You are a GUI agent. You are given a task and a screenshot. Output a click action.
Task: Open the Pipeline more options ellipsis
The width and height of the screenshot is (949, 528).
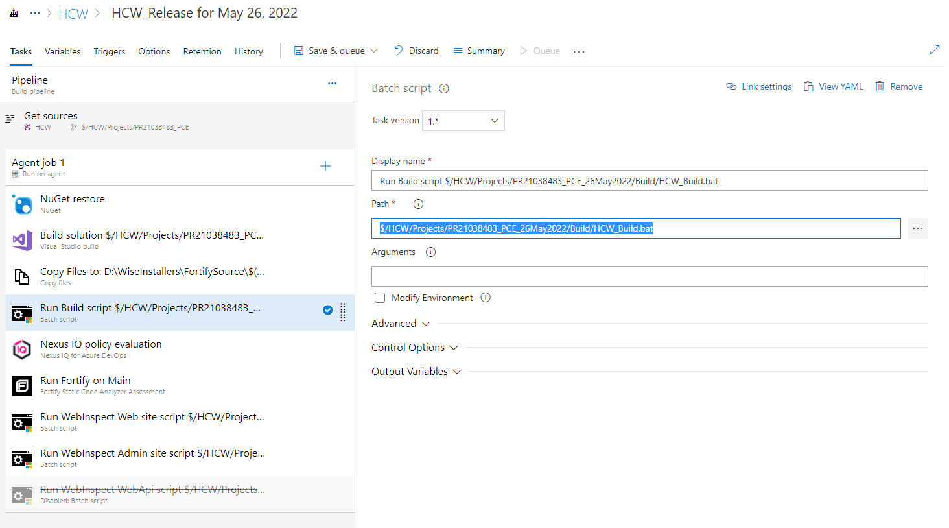332,84
